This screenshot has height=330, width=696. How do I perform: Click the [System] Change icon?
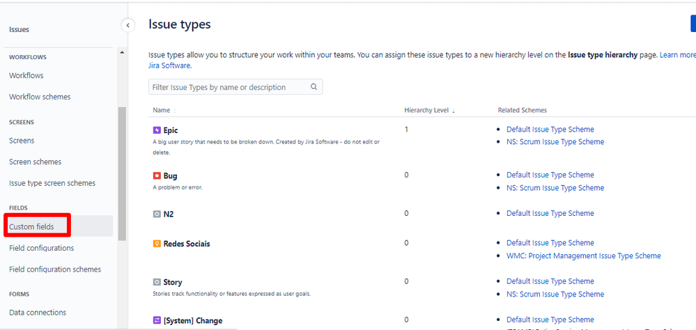(x=157, y=321)
